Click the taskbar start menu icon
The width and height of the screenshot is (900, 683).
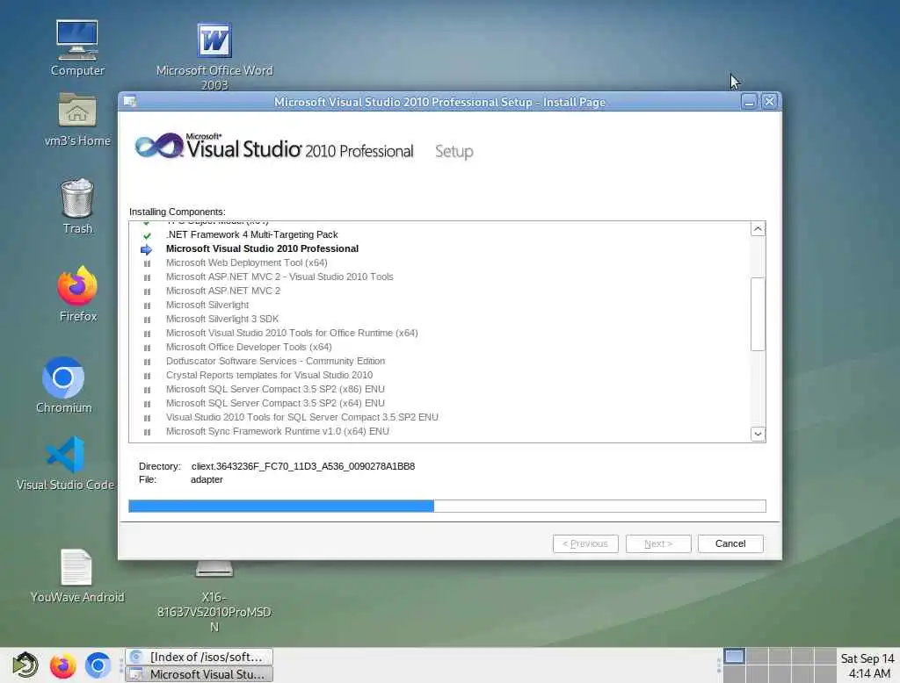25,665
